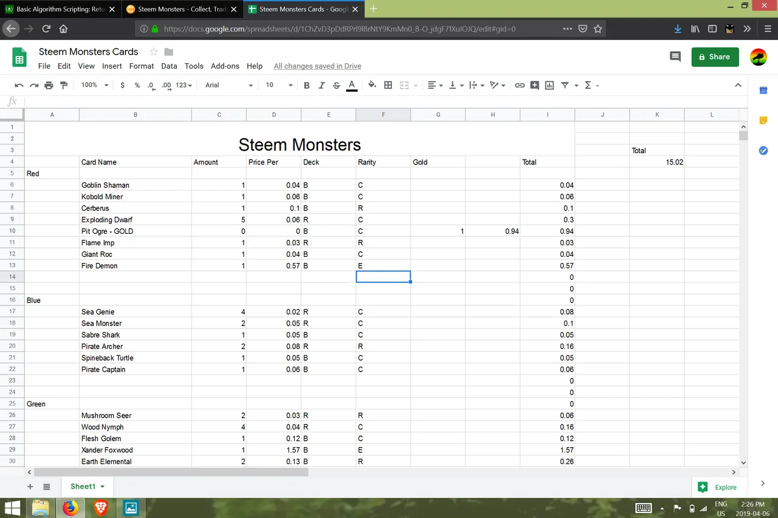The width and height of the screenshot is (778, 518).
Task: Decrease decimal places icon
Action: pyautogui.click(x=151, y=86)
